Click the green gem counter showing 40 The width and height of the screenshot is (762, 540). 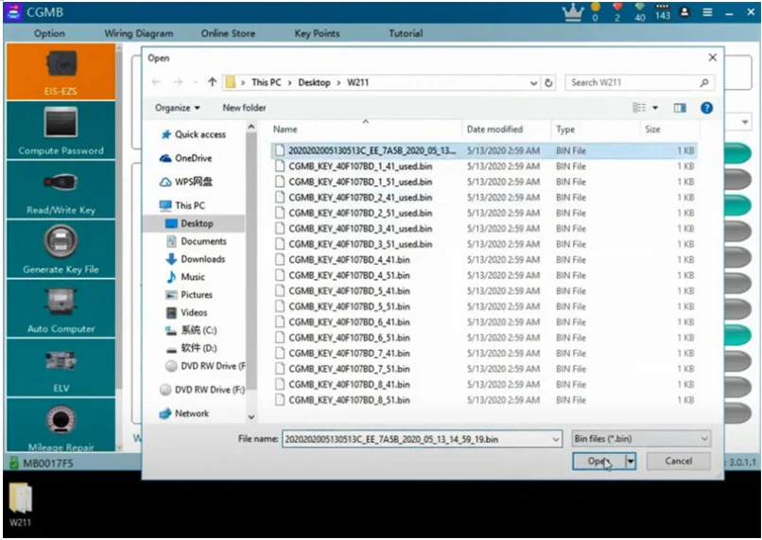pos(639,11)
